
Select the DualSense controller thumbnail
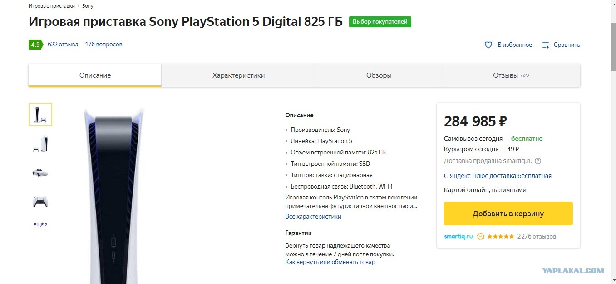[x=40, y=201]
